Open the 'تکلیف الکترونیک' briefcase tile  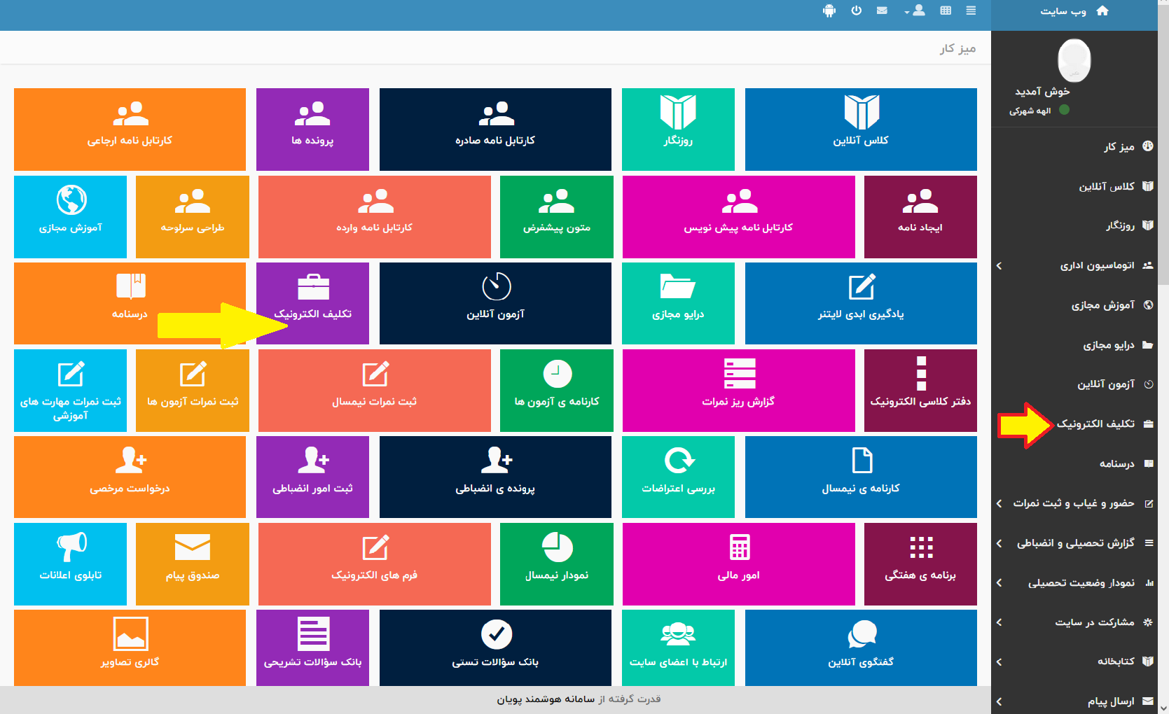pyautogui.click(x=312, y=302)
